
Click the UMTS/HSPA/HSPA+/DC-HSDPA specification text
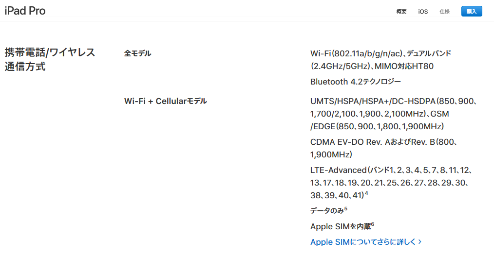click(394, 114)
